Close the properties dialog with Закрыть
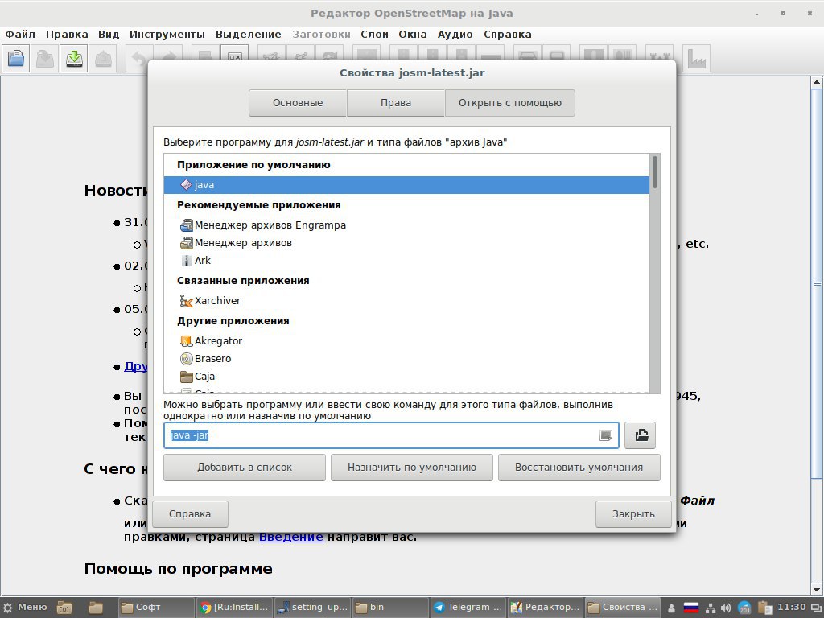The image size is (824, 618). (633, 514)
